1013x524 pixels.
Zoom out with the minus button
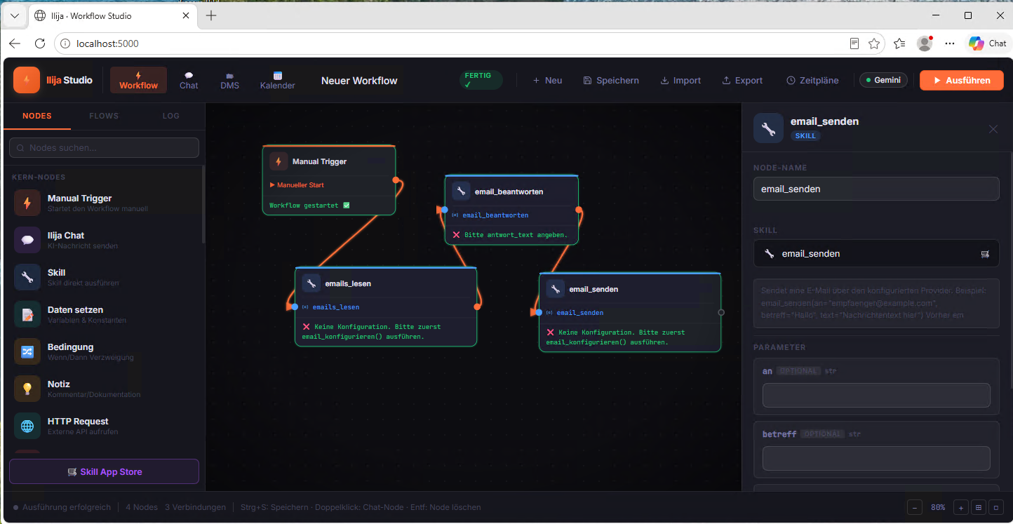pos(915,507)
